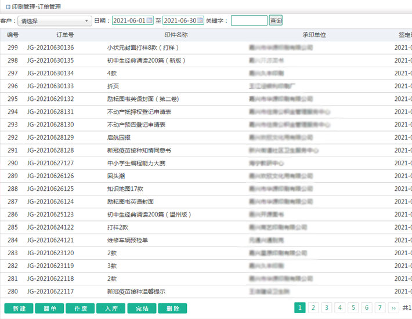Select order row JG-20210630136

coord(50,48)
